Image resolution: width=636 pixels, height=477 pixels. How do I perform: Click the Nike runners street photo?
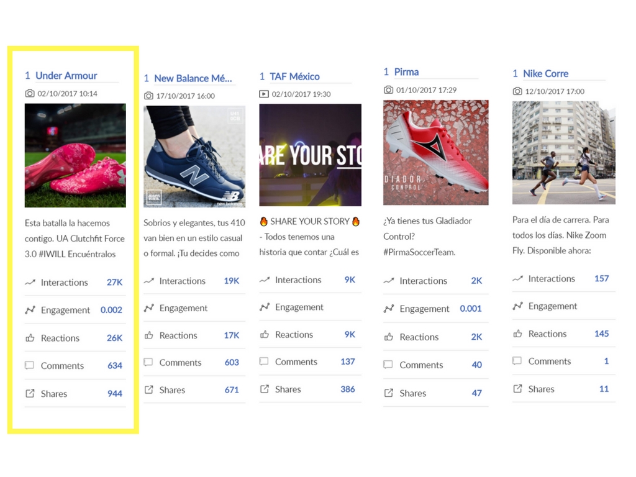(x=564, y=153)
